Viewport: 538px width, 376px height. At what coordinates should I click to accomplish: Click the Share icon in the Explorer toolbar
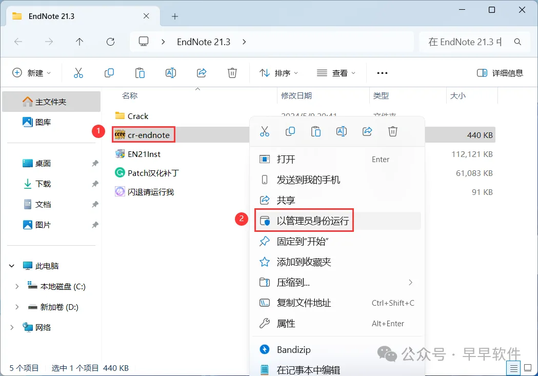[202, 73]
